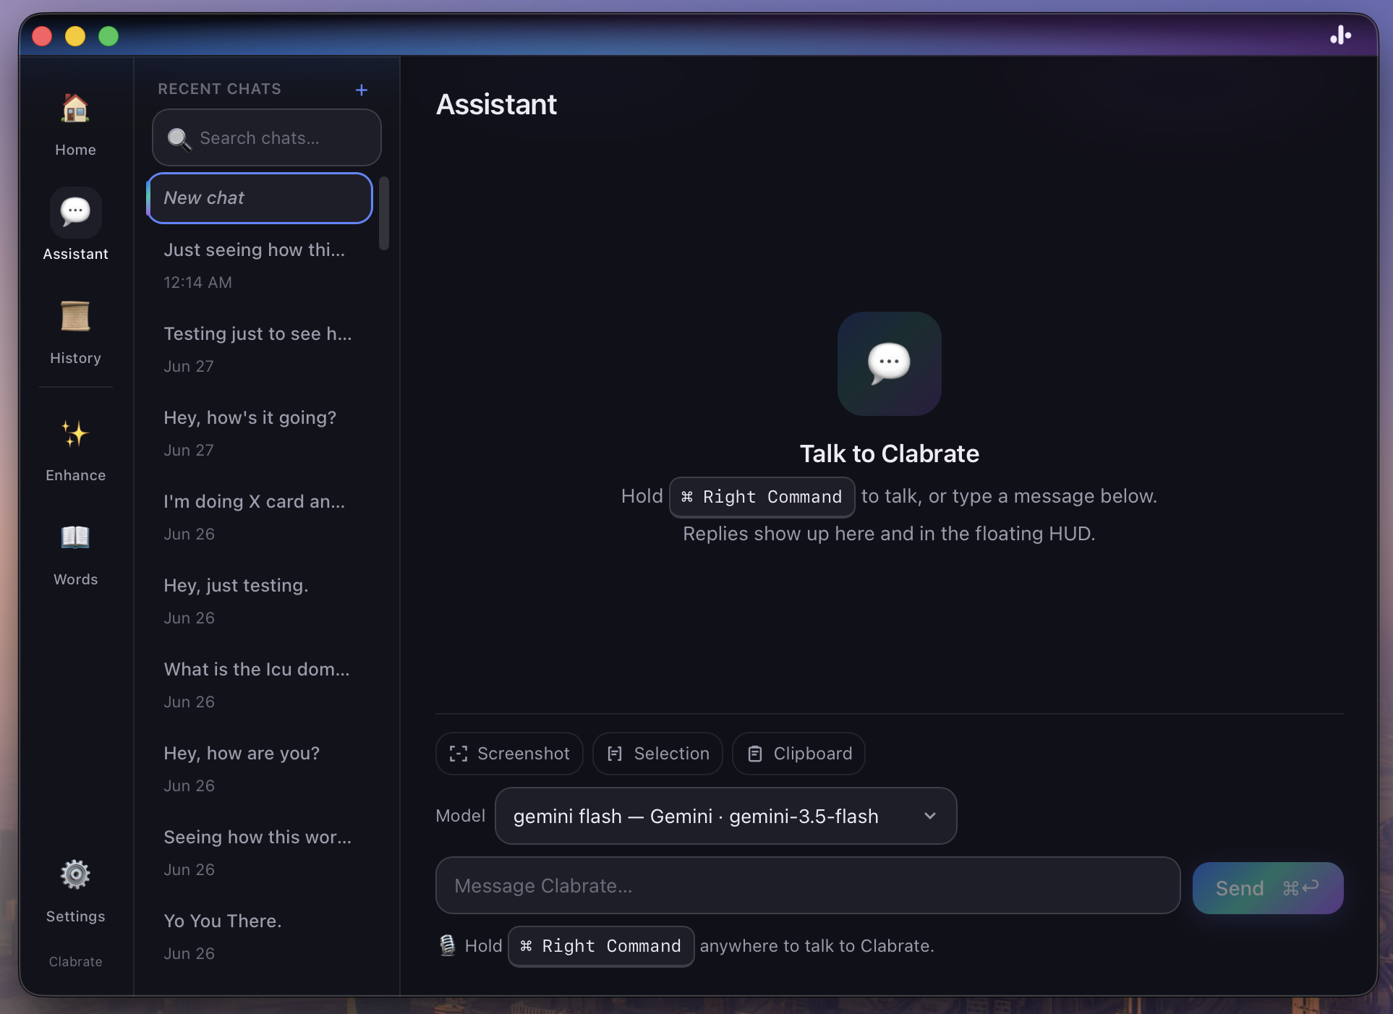Attach a Screenshot to the message

509,754
